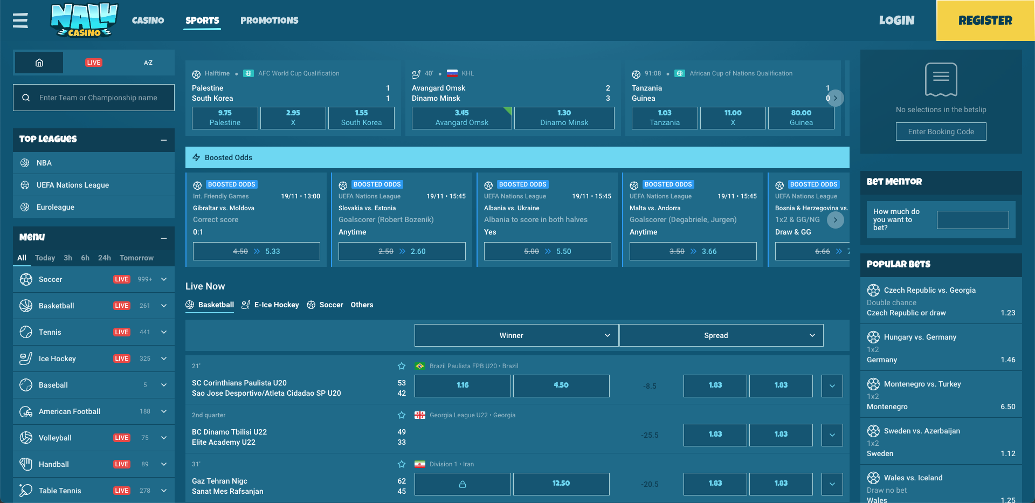Click the Enter Booking Code field

pos(941,131)
